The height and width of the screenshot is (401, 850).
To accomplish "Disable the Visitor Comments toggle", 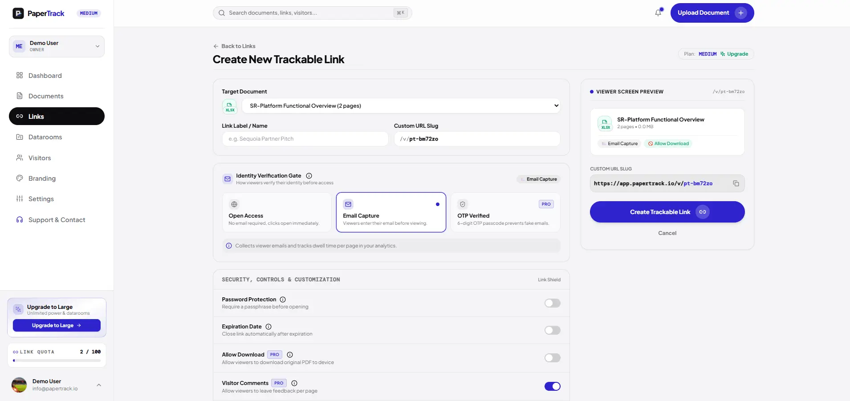I will 553,386.
